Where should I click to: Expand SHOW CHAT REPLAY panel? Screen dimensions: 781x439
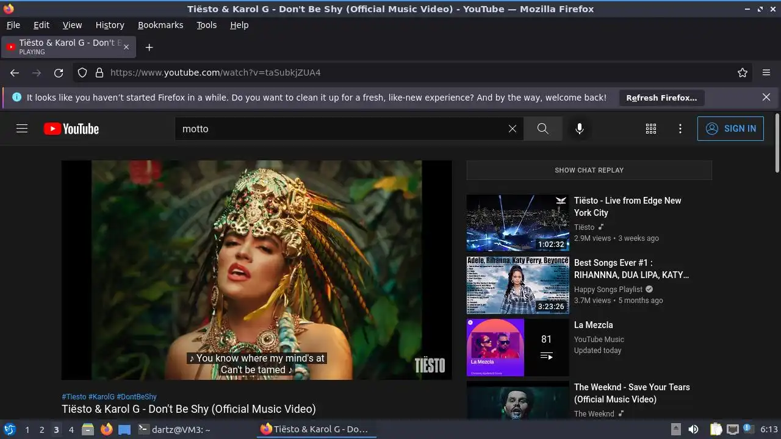click(x=589, y=170)
